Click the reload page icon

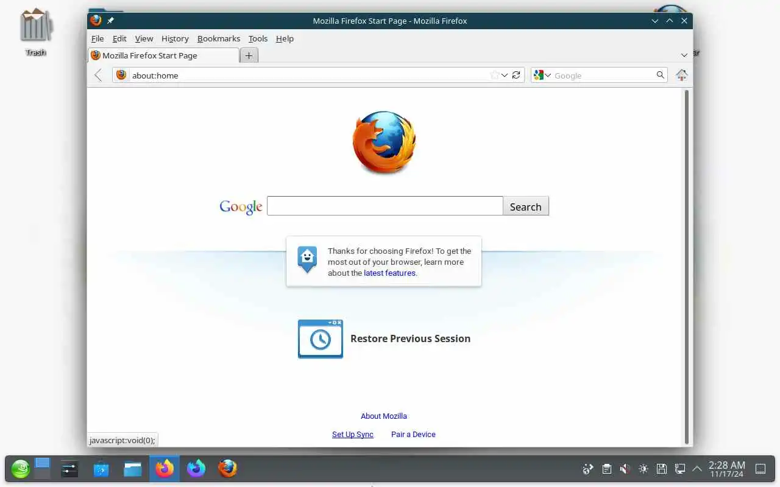coord(516,75)
